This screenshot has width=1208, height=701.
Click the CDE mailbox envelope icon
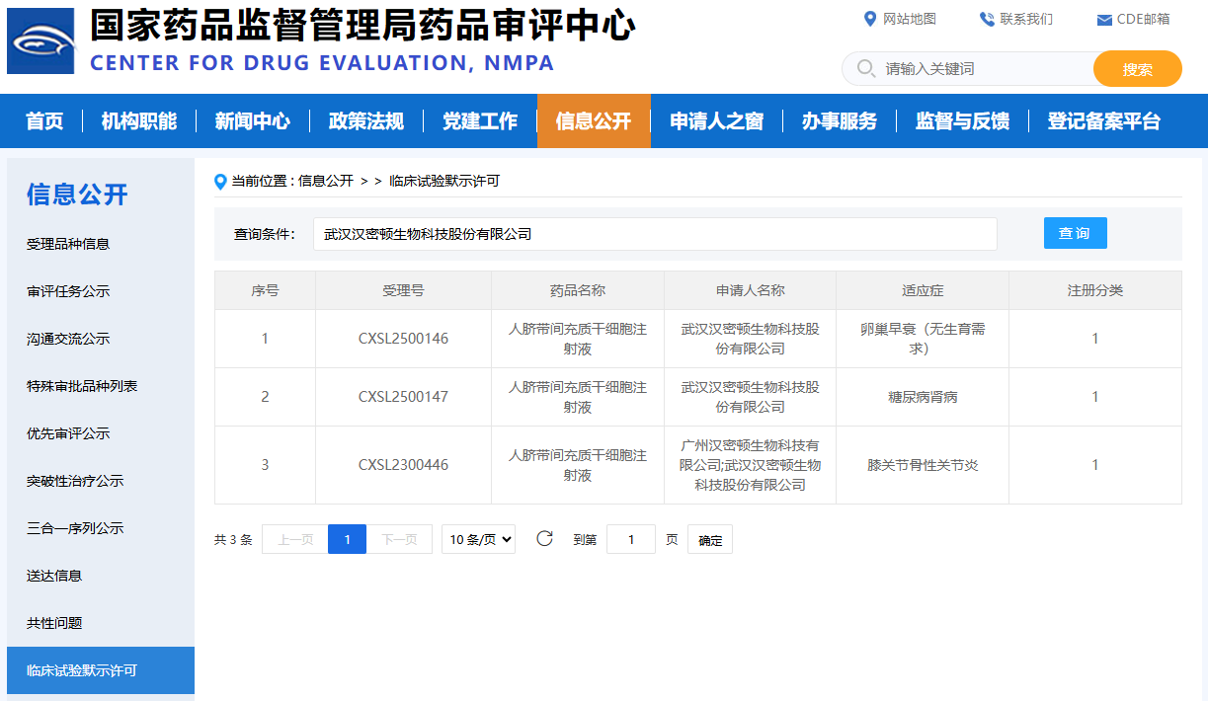tap(1104, 20)
